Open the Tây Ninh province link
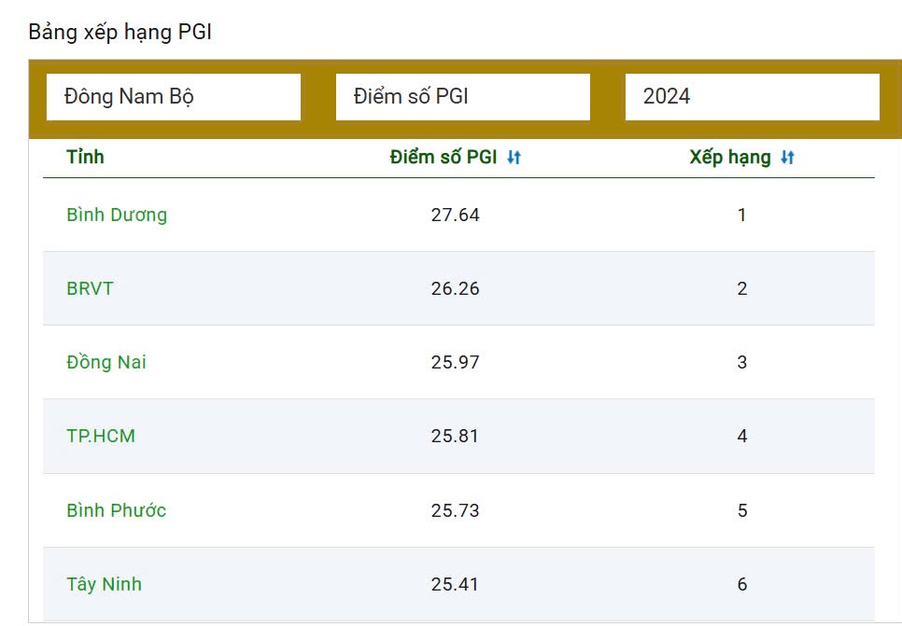Image resolution: width=902 pixels, height=626 pixels. pos(104,584)
